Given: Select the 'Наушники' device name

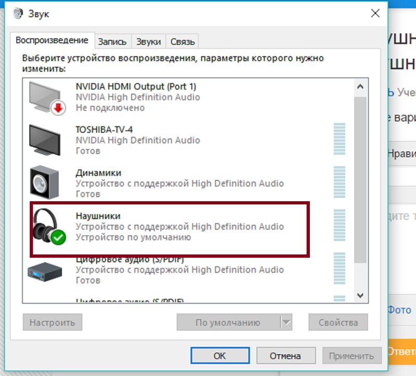Looking at the screenshot, I should (98, 216).
